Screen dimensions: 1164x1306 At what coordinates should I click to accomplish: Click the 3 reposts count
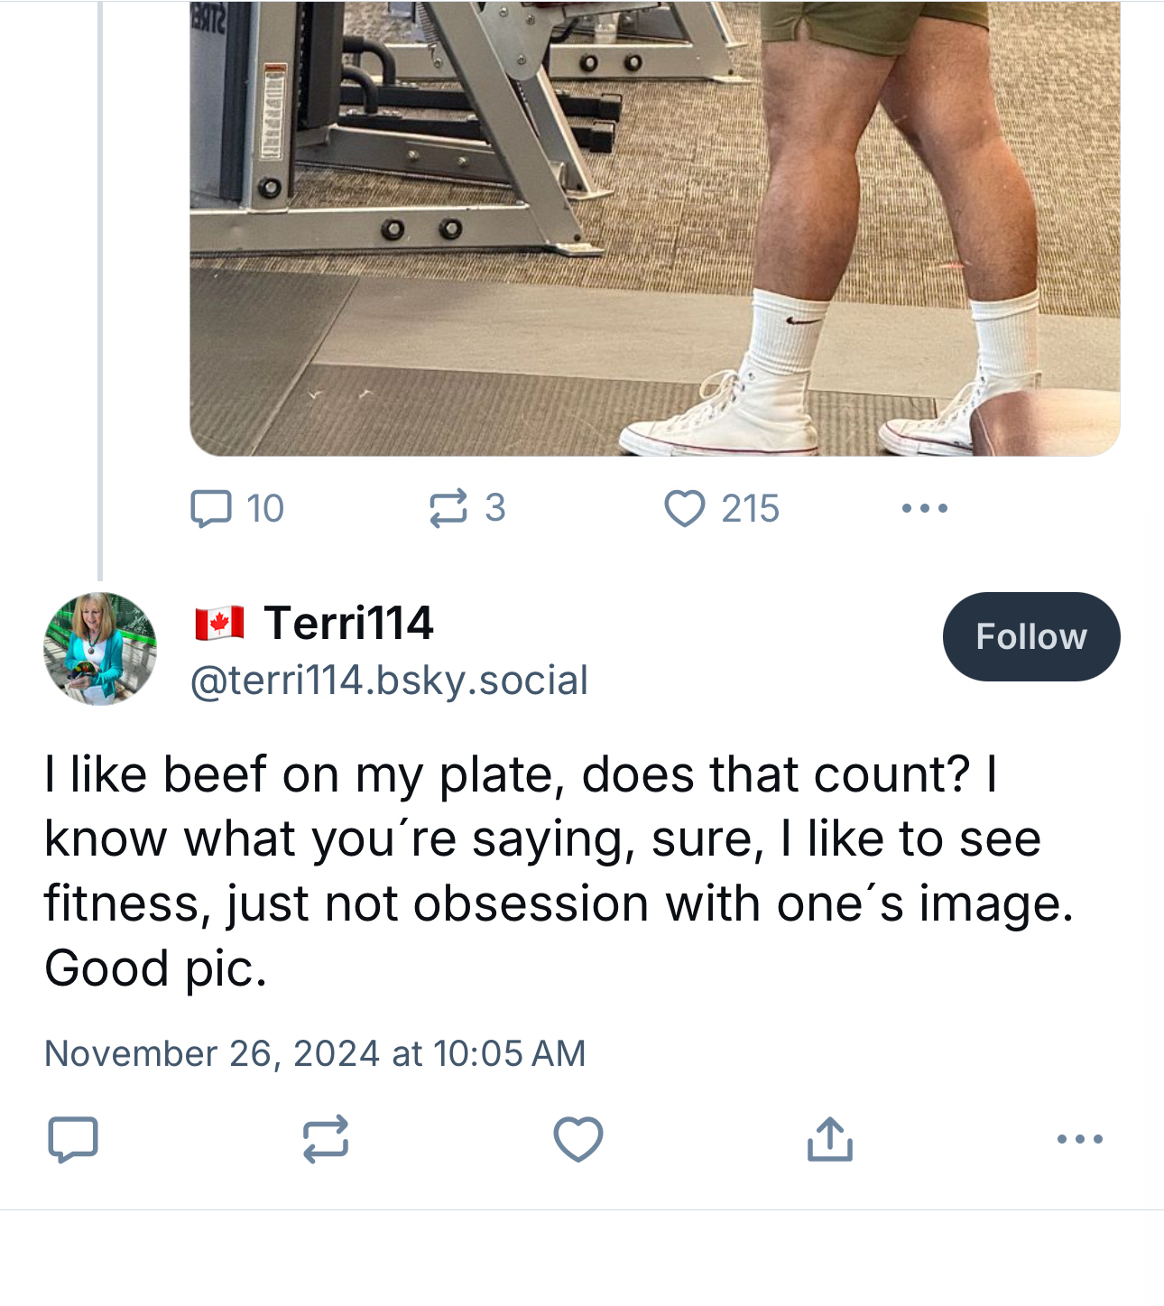(x=494, y=507)
